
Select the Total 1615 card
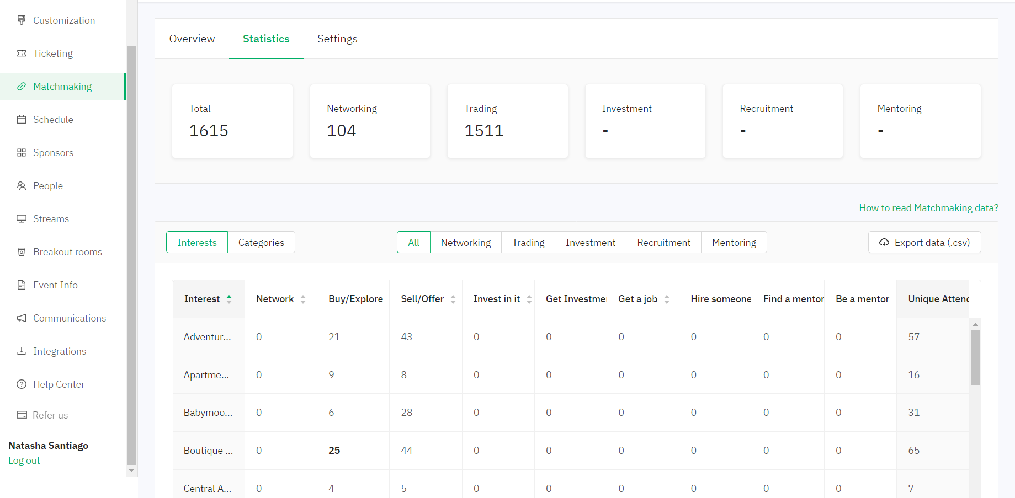click(x=232, y=121)
